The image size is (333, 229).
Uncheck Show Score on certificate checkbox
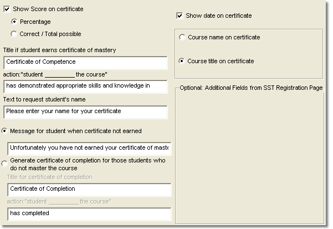tap(7, 9)
